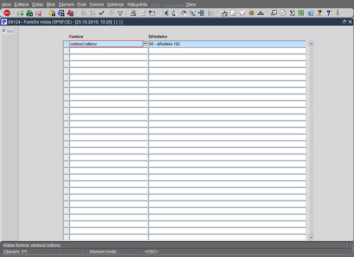Click the Středisko field 00 - středisko 192

[227, 44]
